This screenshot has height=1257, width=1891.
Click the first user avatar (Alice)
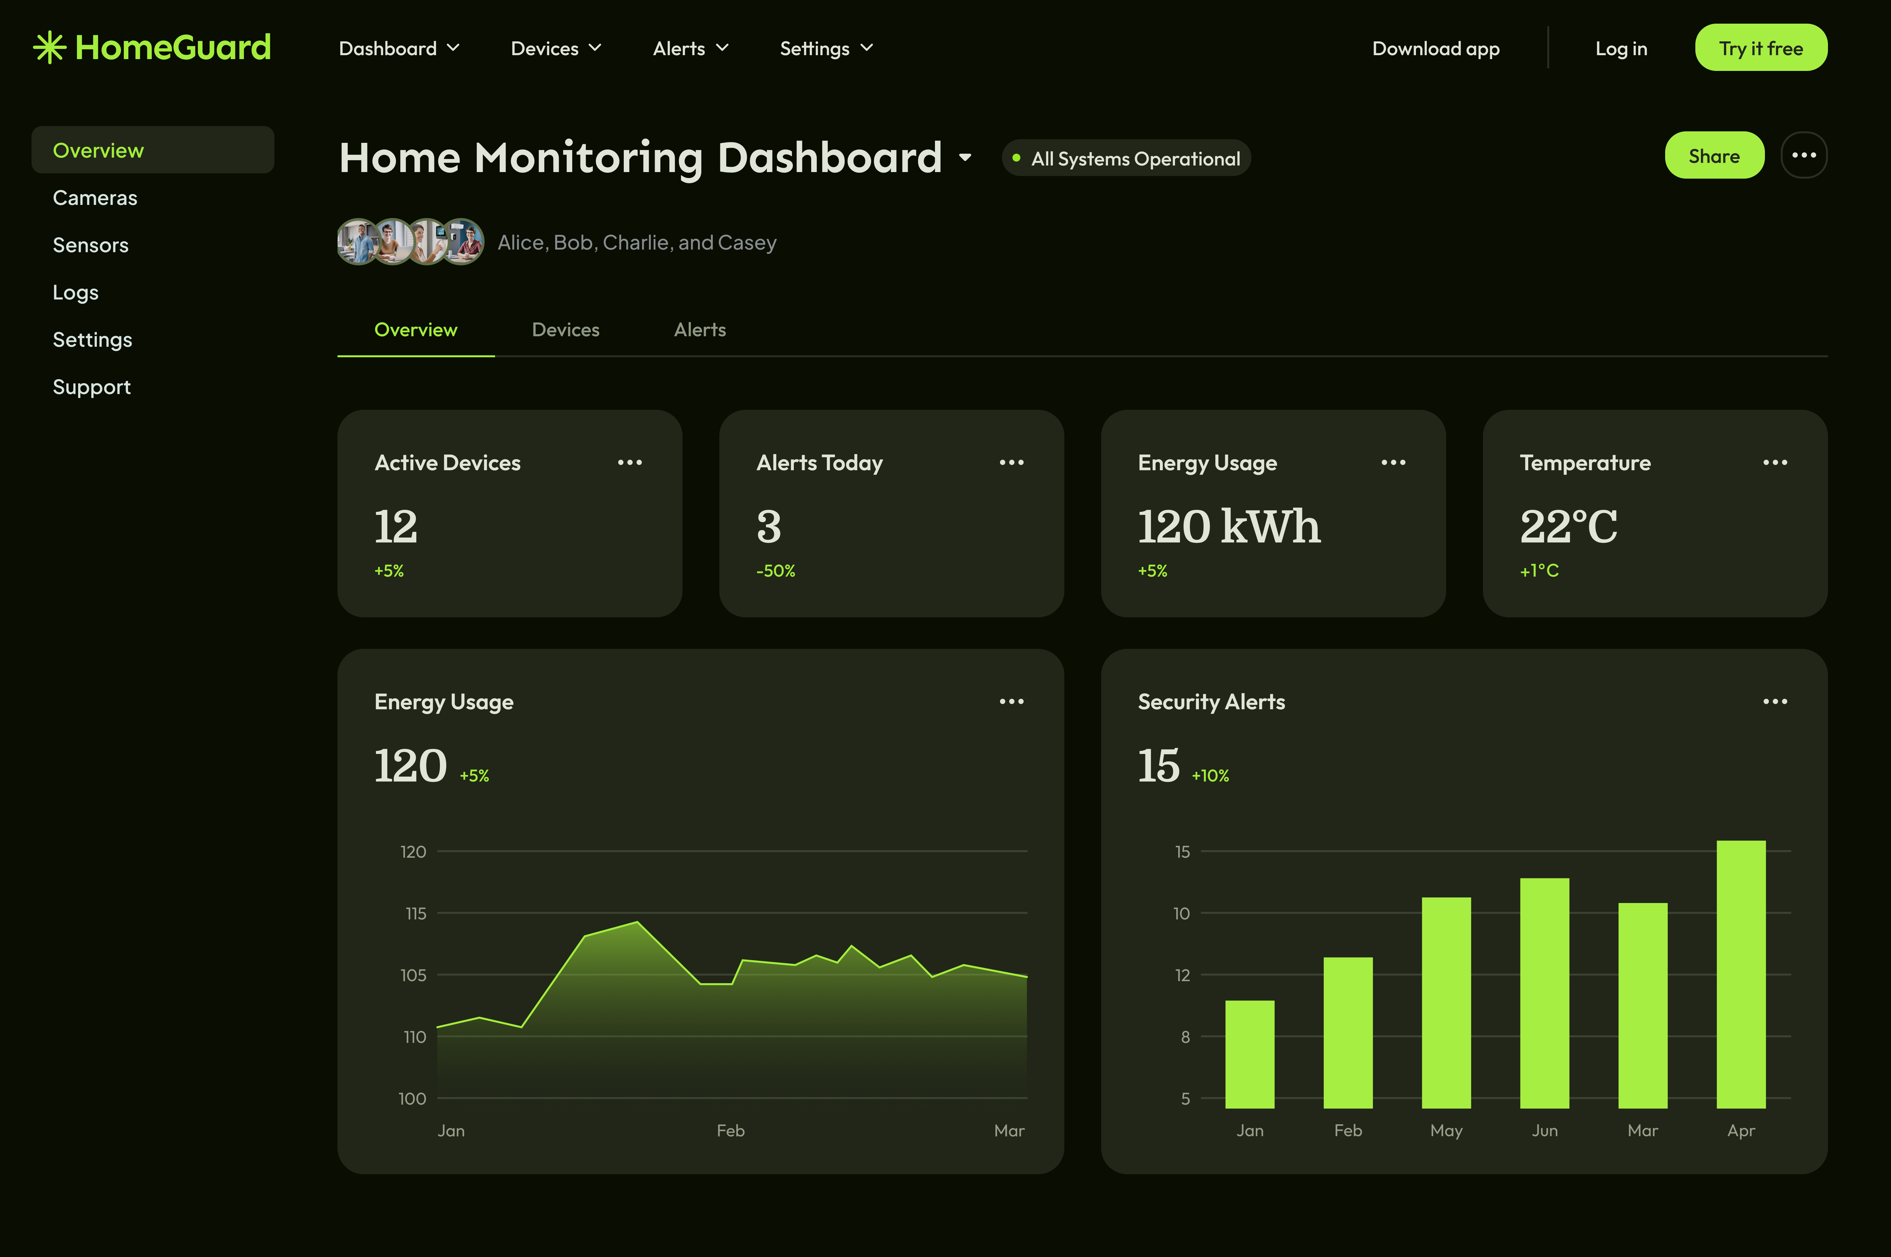click(x=358, y=241)
